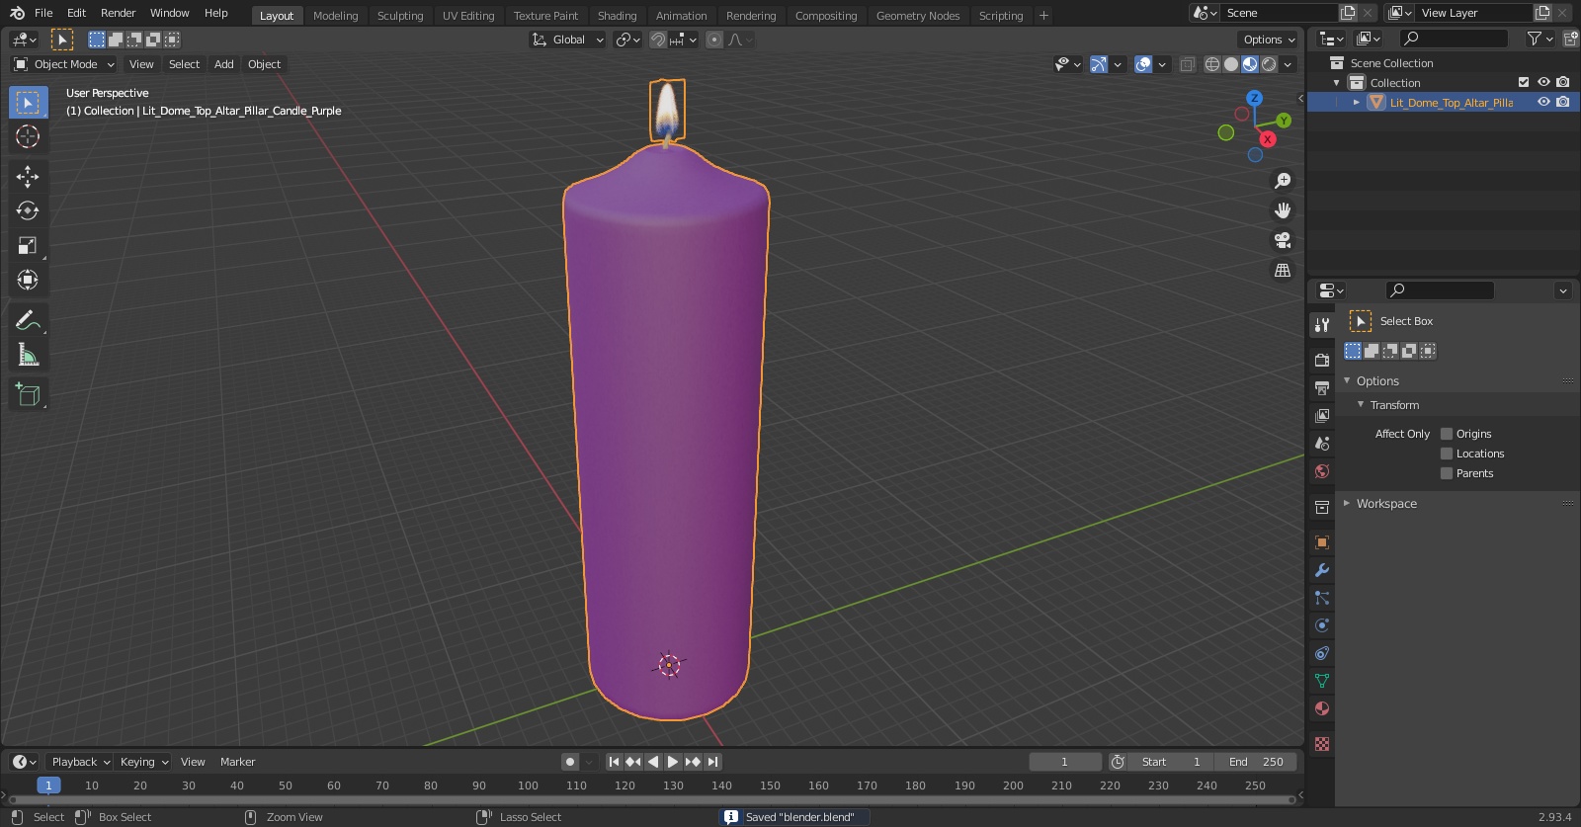This screenshot has height=827, width=1581.
Task: Toggle X-ray display
Action: tap(1188, 64)
